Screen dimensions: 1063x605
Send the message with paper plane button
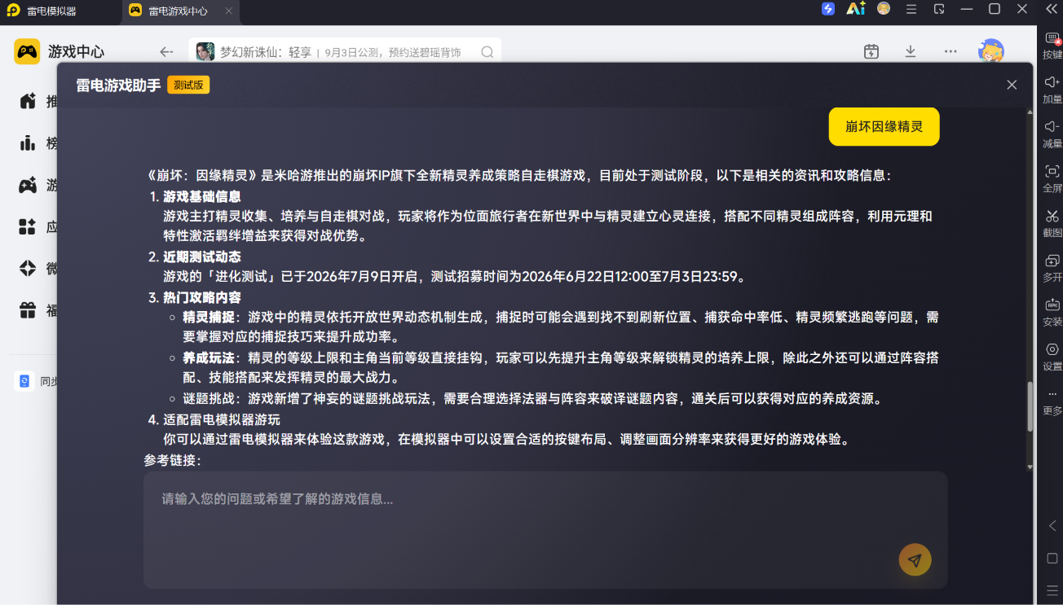click(x=915, y=560)
